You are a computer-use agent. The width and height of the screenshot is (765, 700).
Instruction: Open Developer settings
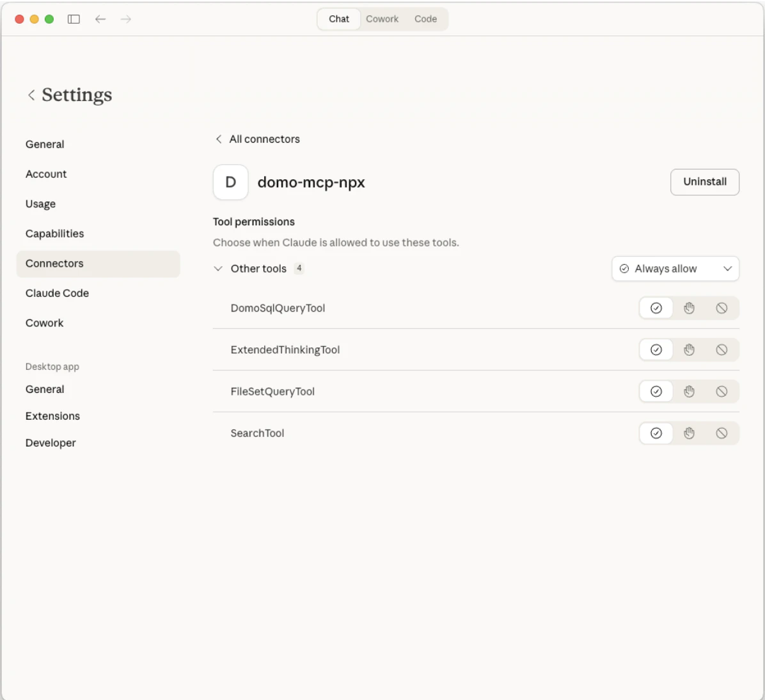(x=98, y=443)
